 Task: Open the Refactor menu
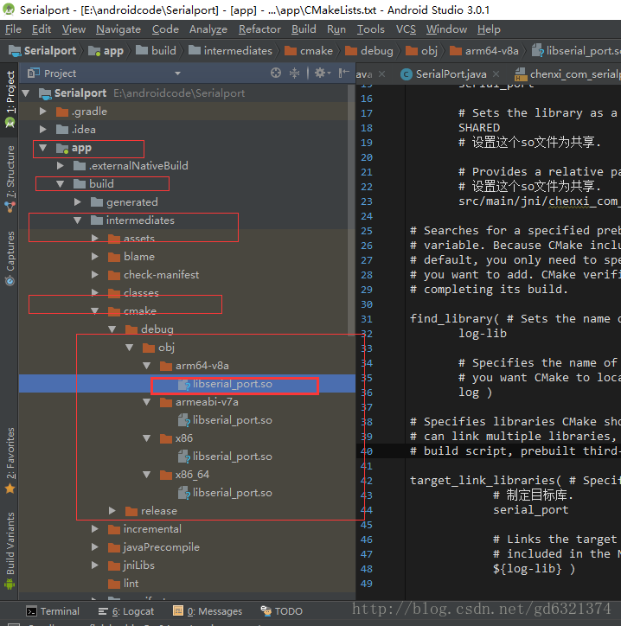point(259,29)
